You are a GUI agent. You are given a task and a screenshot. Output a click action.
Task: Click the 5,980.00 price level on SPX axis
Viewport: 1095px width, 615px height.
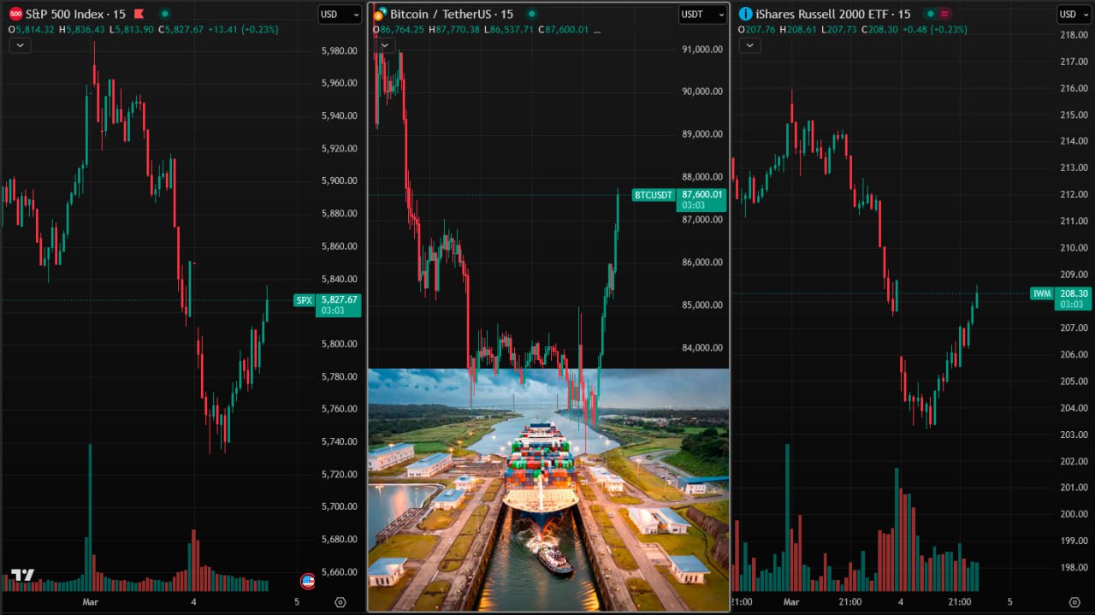pos(340,50)
